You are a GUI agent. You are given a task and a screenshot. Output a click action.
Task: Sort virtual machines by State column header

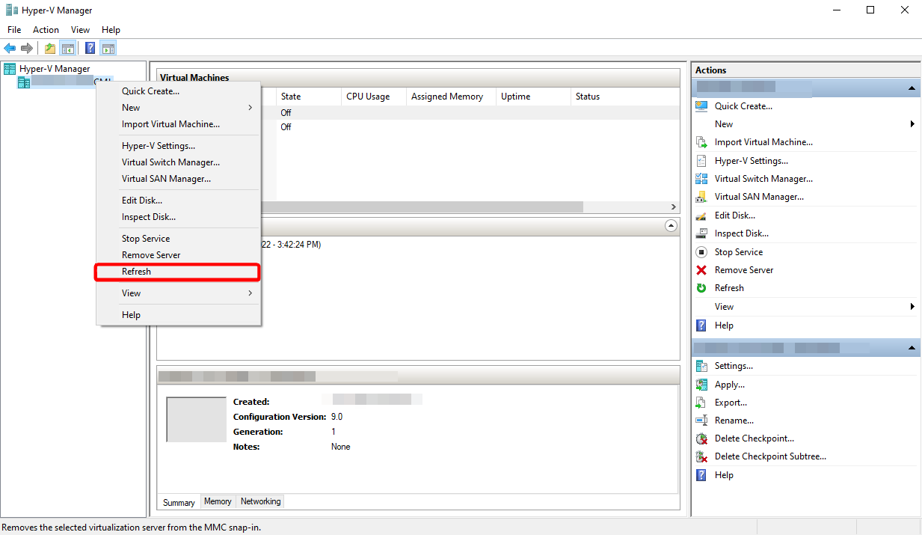(309, 97)
